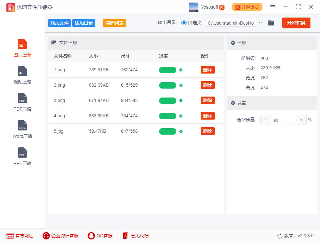Open the hamburger menu in title bar

click(273, 7)
